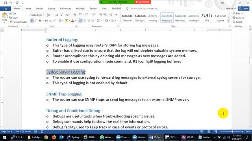Open the font size dropdown

[54, 15]
